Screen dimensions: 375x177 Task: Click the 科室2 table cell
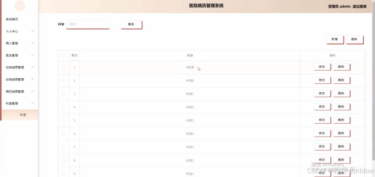pyautogui.click(x=190, y=161)
